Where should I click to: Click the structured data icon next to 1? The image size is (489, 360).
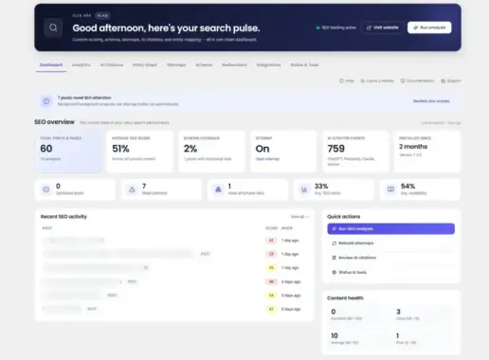(x=218, y=189)
